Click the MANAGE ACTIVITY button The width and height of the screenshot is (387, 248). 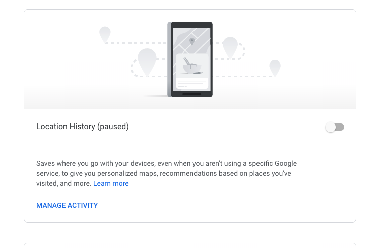(x=67, y=205)
